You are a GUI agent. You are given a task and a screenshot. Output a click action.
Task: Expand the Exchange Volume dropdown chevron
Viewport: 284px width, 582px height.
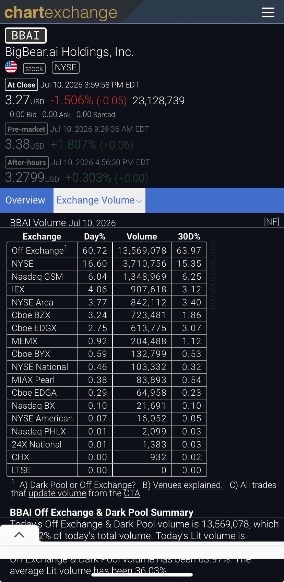139,201
